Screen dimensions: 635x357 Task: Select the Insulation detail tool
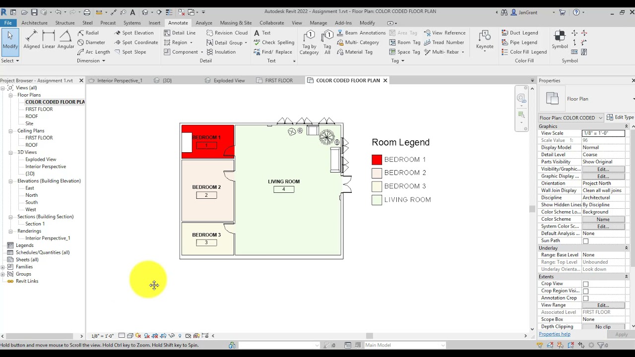click(x=221, y=52)
